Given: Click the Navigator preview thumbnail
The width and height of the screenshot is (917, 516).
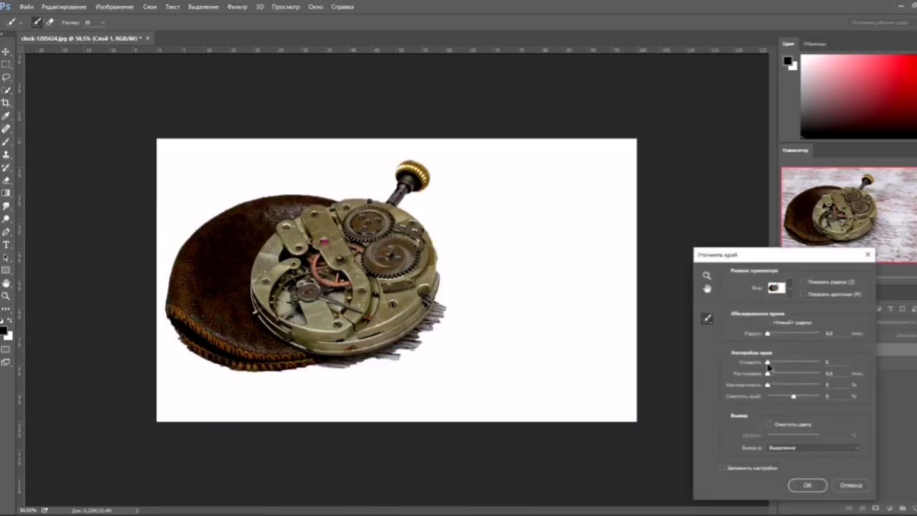Looking at the screenshot, I should click(x=849, y=215).
